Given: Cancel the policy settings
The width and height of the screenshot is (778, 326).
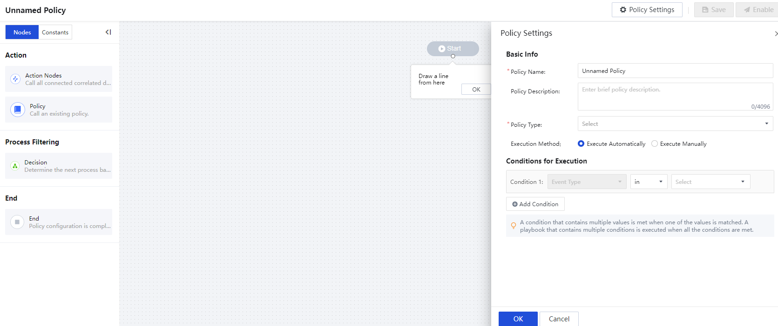Looking at the screenshot, I should [559, 319].
